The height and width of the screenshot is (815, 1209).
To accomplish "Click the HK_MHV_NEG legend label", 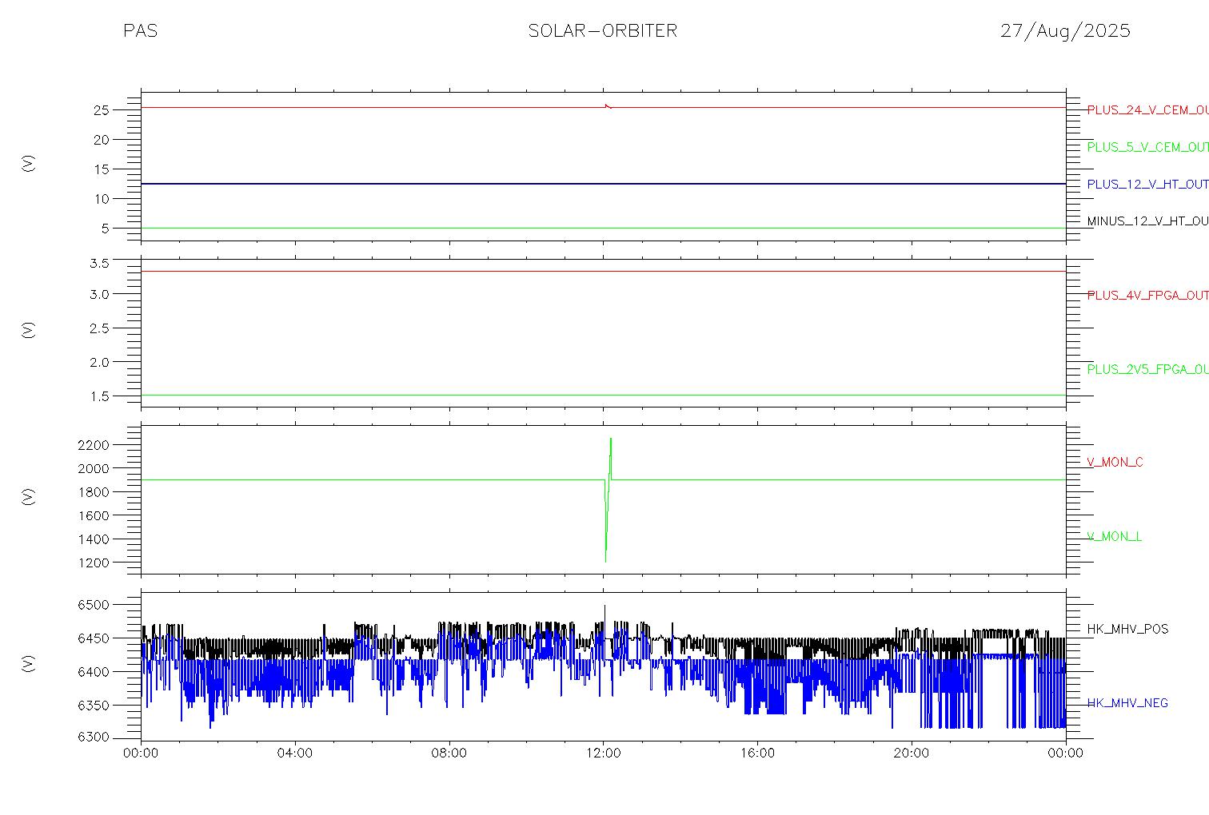I will tap(1127, 704).
